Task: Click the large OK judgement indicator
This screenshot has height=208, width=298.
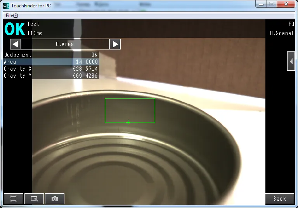Action: pyautogui.click(x=15, y=29)
